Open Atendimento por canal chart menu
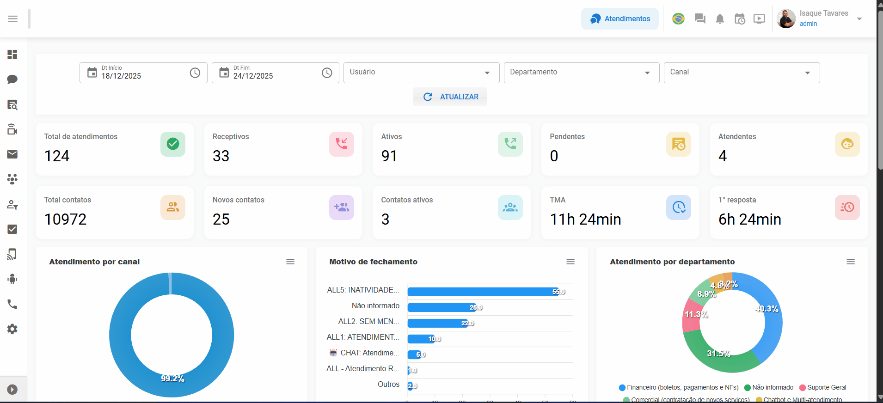 [290, 262]
